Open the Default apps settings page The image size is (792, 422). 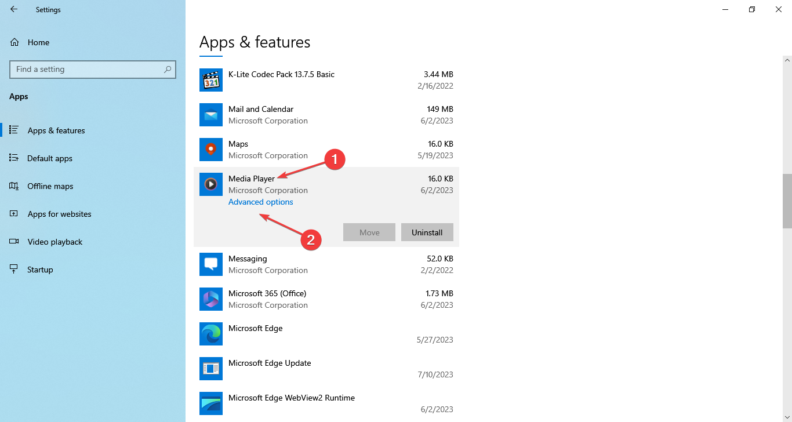tap(50, 158)
